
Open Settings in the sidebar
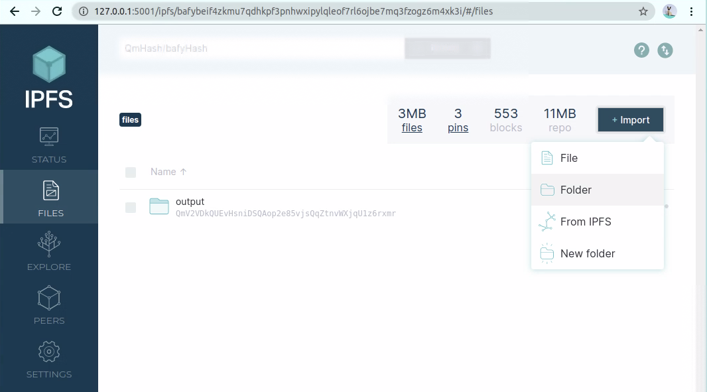click(x=49, y=359)
